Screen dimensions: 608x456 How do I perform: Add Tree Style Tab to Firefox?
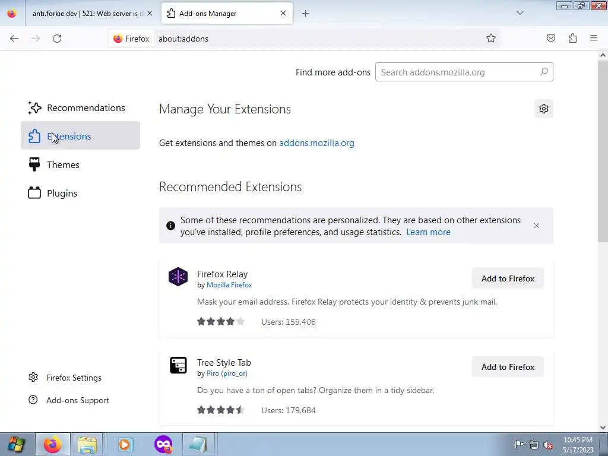pyautogui.click(x=508, y=367)
